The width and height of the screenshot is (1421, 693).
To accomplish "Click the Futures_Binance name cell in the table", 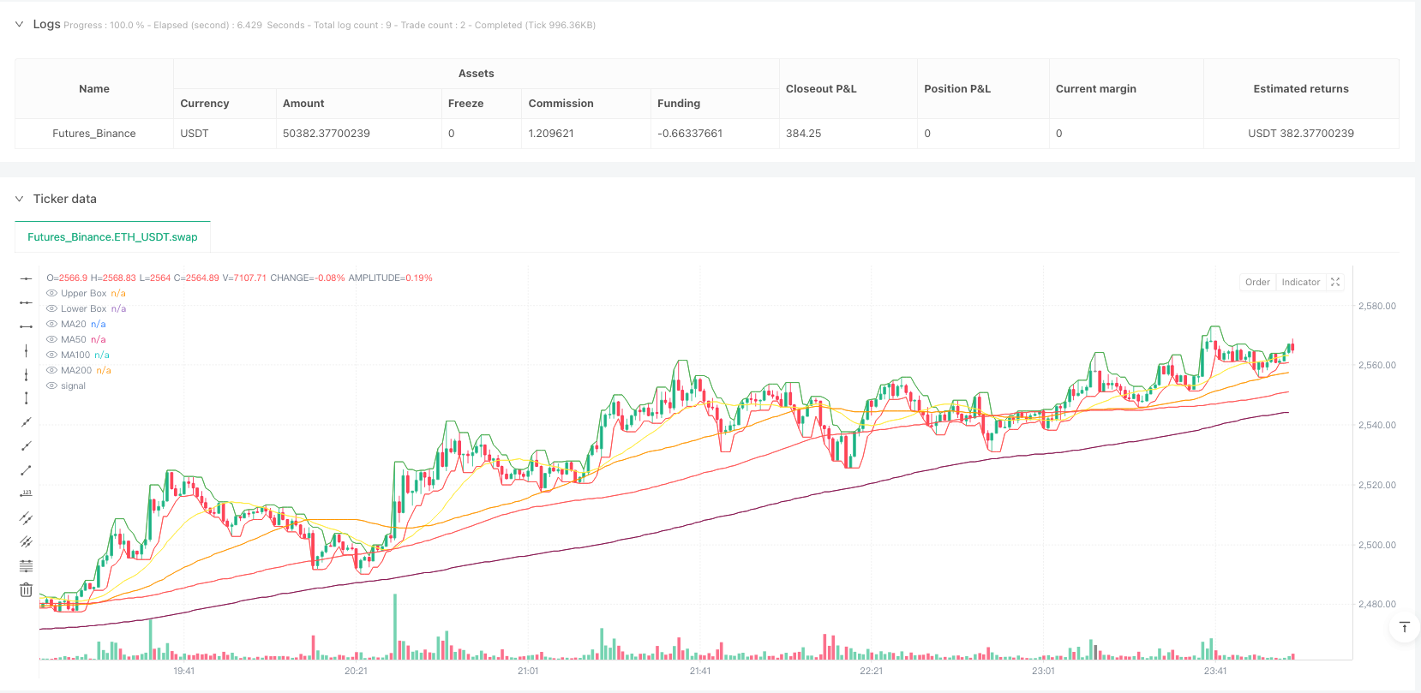I will pyautogui.click(x=94, y=134).
